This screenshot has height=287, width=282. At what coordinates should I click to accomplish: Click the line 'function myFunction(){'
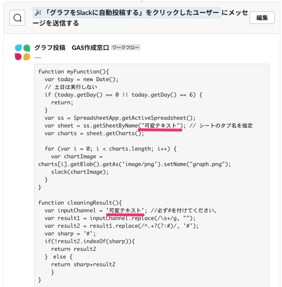pyautogui.click(x=74, y=71)
